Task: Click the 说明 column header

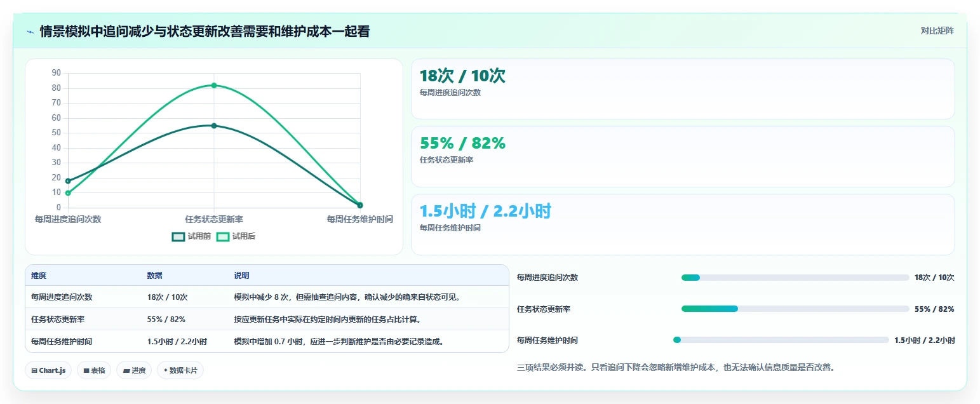Action: click(x=241, y=276)
